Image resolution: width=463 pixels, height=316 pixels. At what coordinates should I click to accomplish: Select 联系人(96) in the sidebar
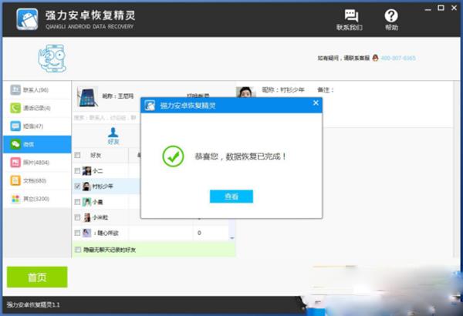35,89
